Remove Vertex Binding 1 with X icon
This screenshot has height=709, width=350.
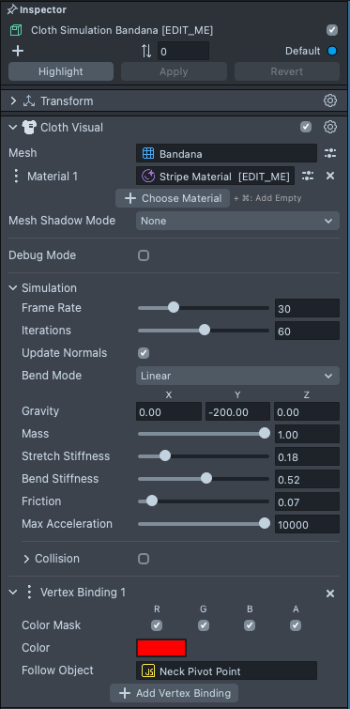click(x=330, y=593)
